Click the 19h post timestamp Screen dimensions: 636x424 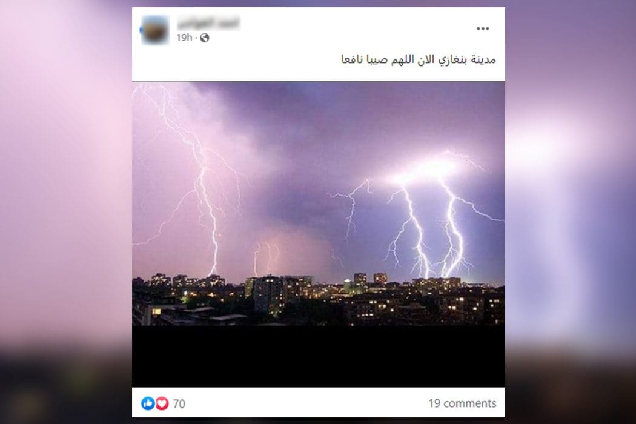(184, 38)
